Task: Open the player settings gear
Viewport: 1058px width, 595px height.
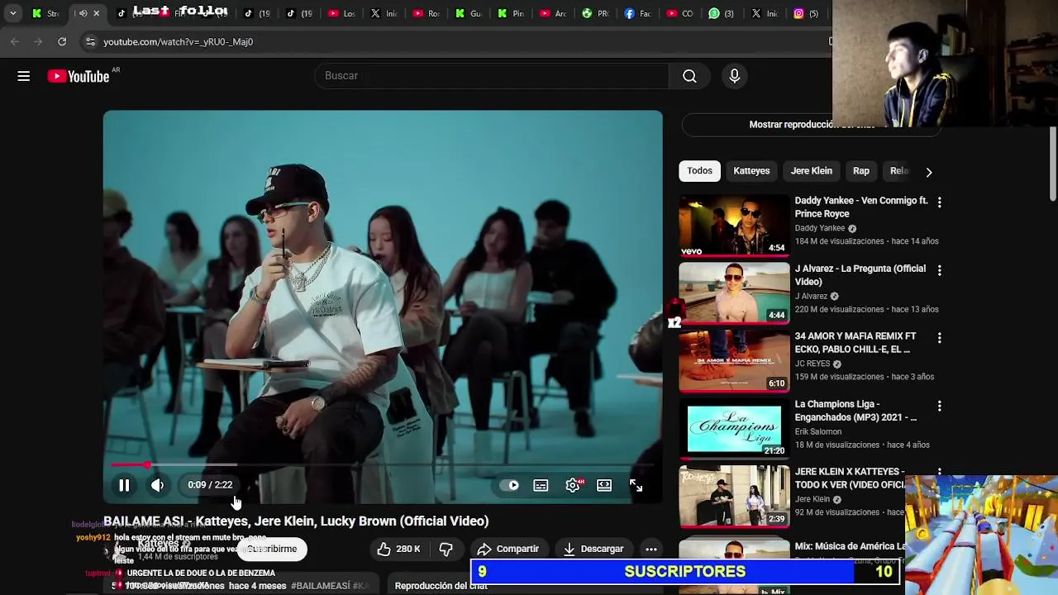Action: pos(573,485)
